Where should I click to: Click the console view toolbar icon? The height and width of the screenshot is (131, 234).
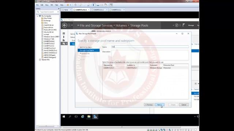111,5
